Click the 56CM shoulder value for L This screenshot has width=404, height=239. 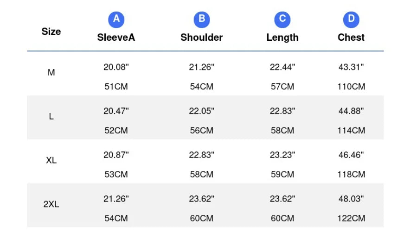202,131
